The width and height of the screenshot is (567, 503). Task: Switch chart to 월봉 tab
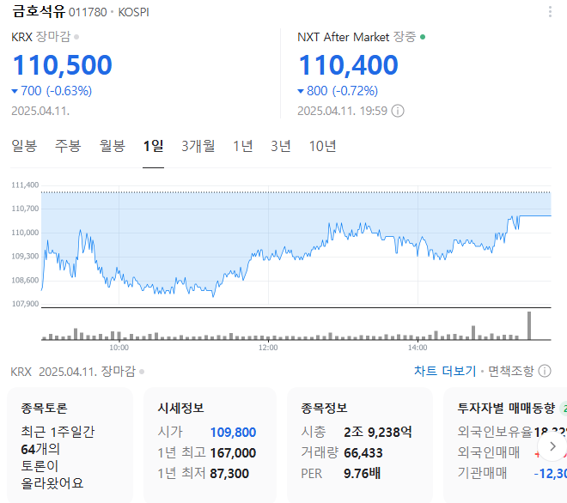pyautogui.click(x=112, y=146)
